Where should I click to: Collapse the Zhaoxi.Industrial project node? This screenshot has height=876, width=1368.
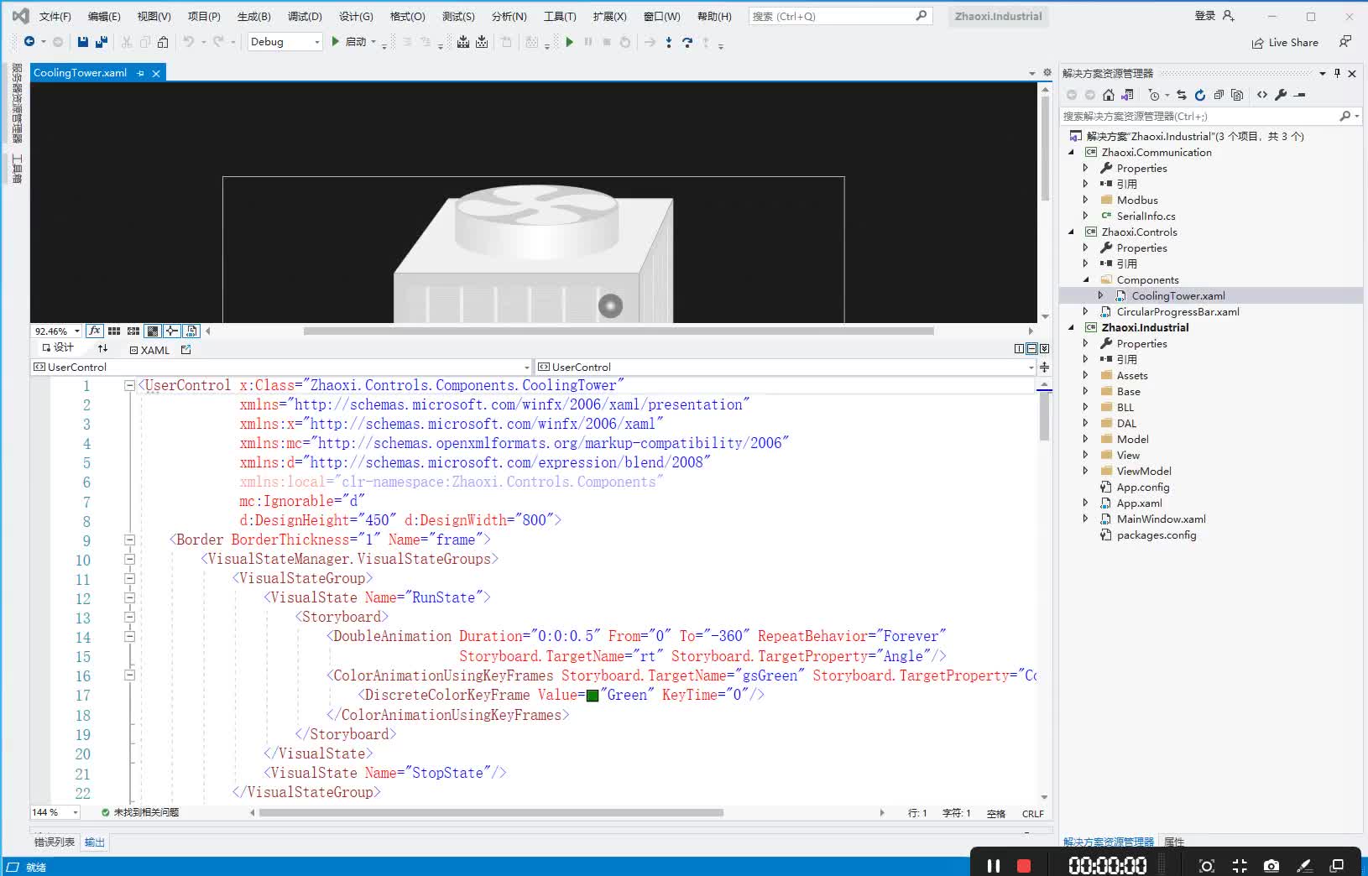click(x=1071, y=327)
